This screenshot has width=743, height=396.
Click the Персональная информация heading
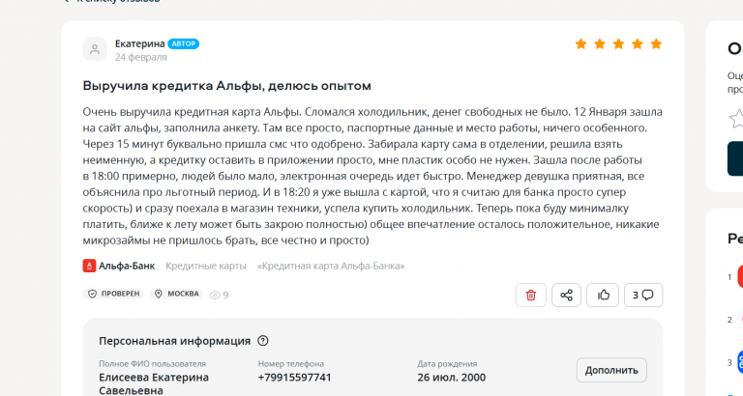pyautogui.click(x=174, y=341)
